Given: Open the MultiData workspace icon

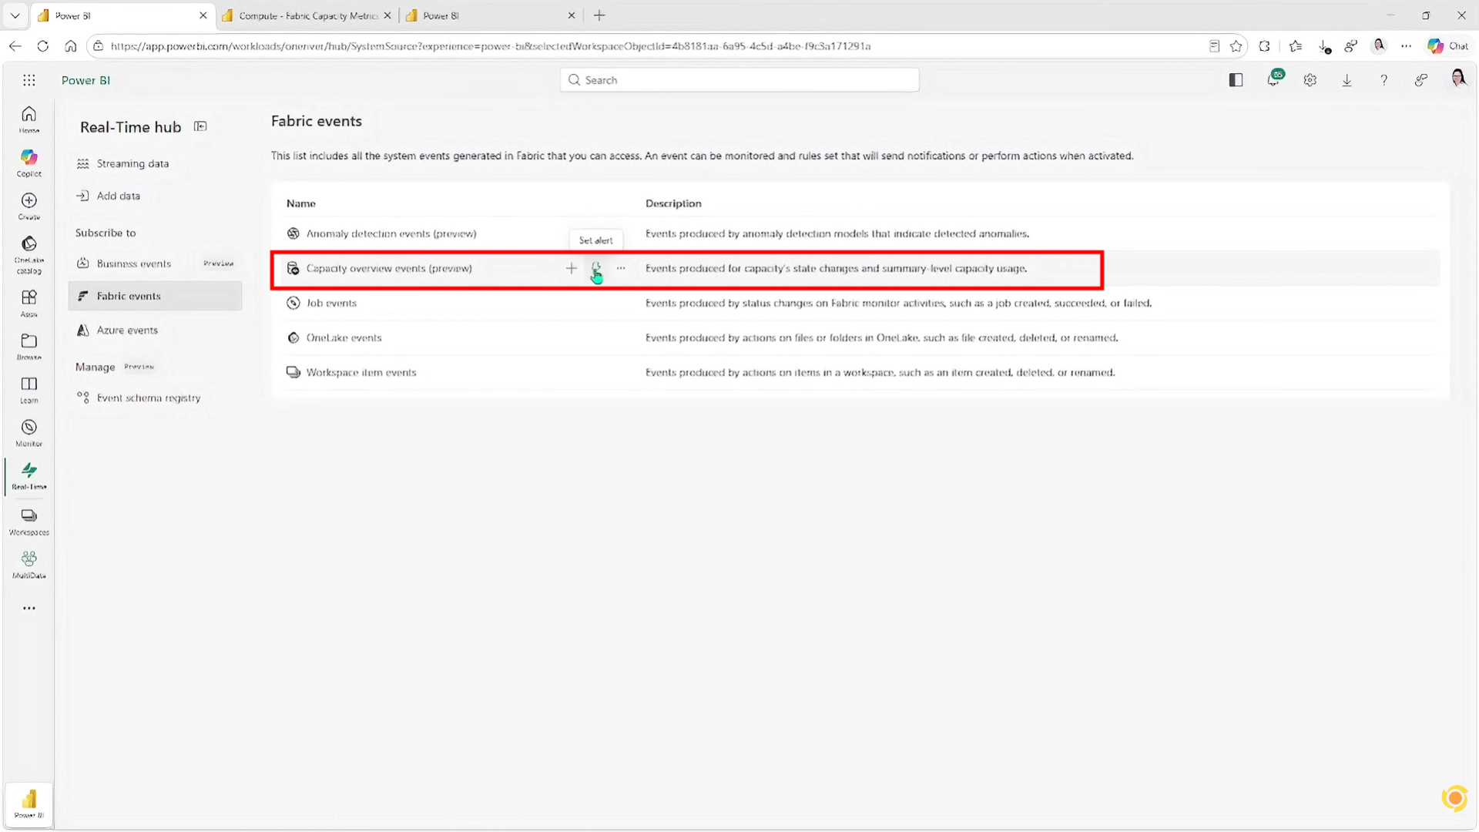Looking at the screenshot, I should pos(29,564).
